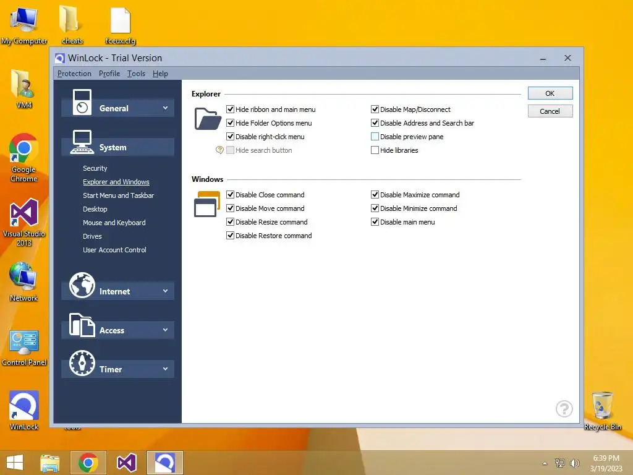Select the Control Panel desktop icon
Screen dimensions: 633x475
[24, 348]
